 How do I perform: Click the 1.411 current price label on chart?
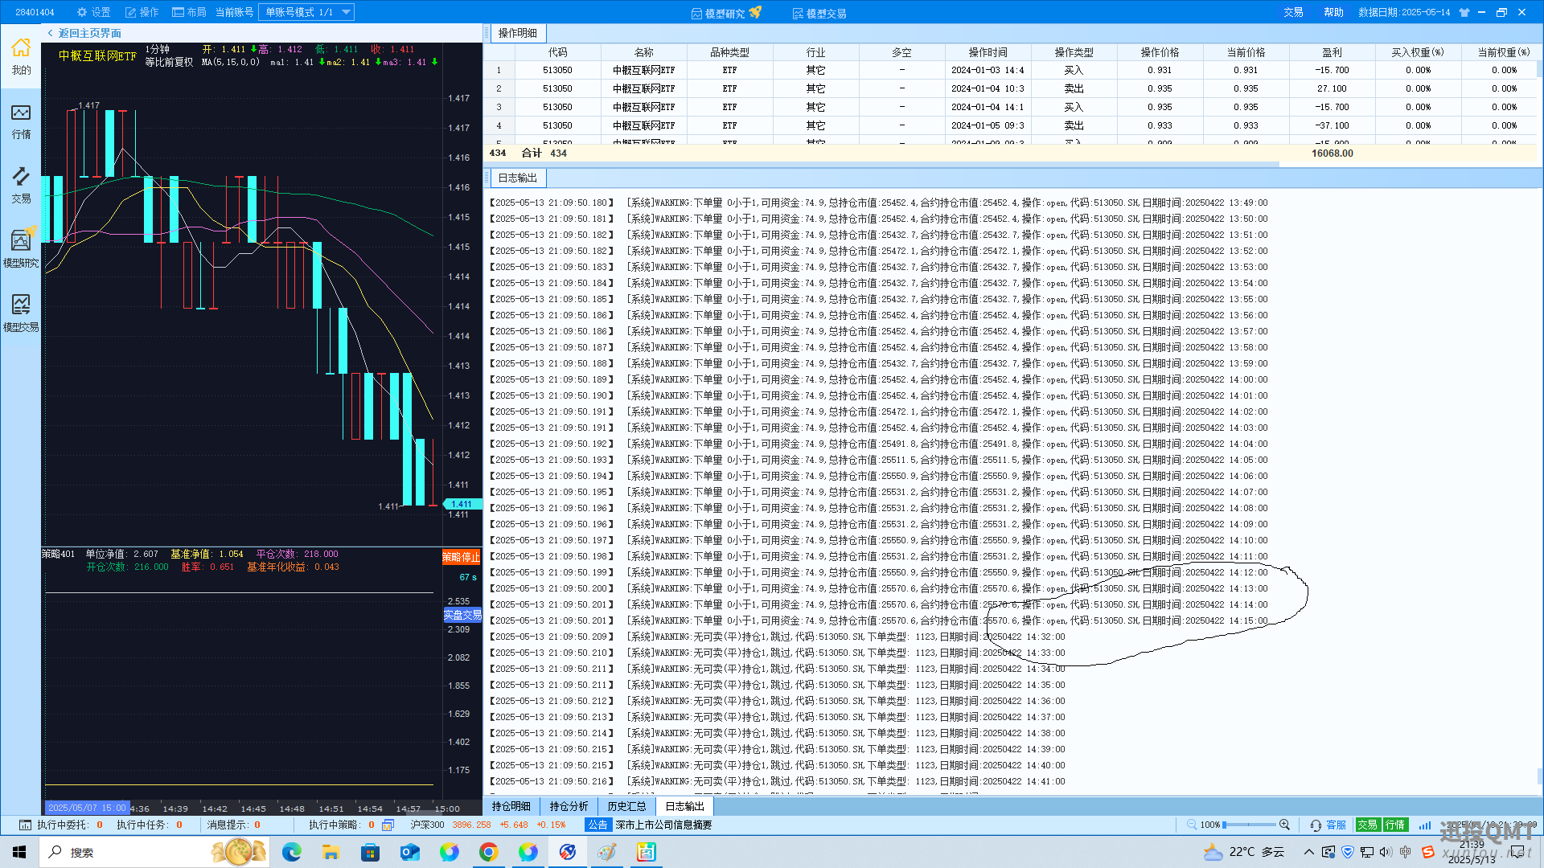pyautogui.click(x=462, y=504)
